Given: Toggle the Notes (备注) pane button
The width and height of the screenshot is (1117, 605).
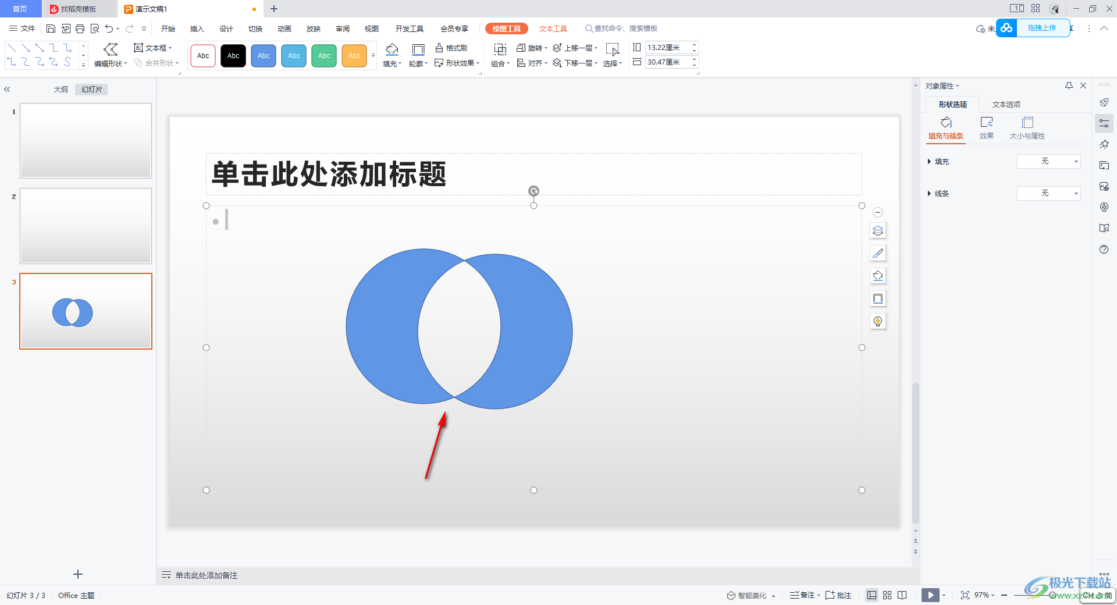Looking at the screenshot, I should pyautogui.click(x=804, y=595).
